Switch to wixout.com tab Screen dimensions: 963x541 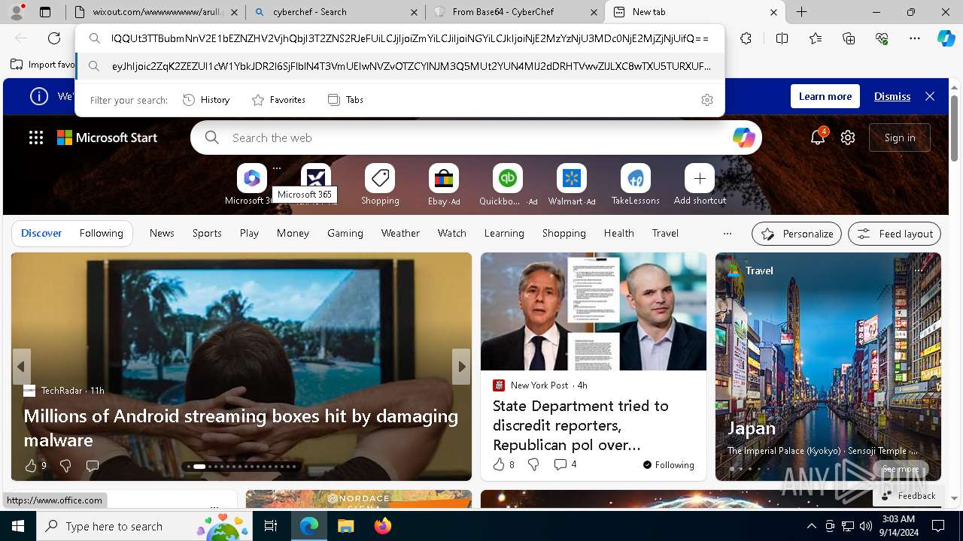[x=156, y=12]
